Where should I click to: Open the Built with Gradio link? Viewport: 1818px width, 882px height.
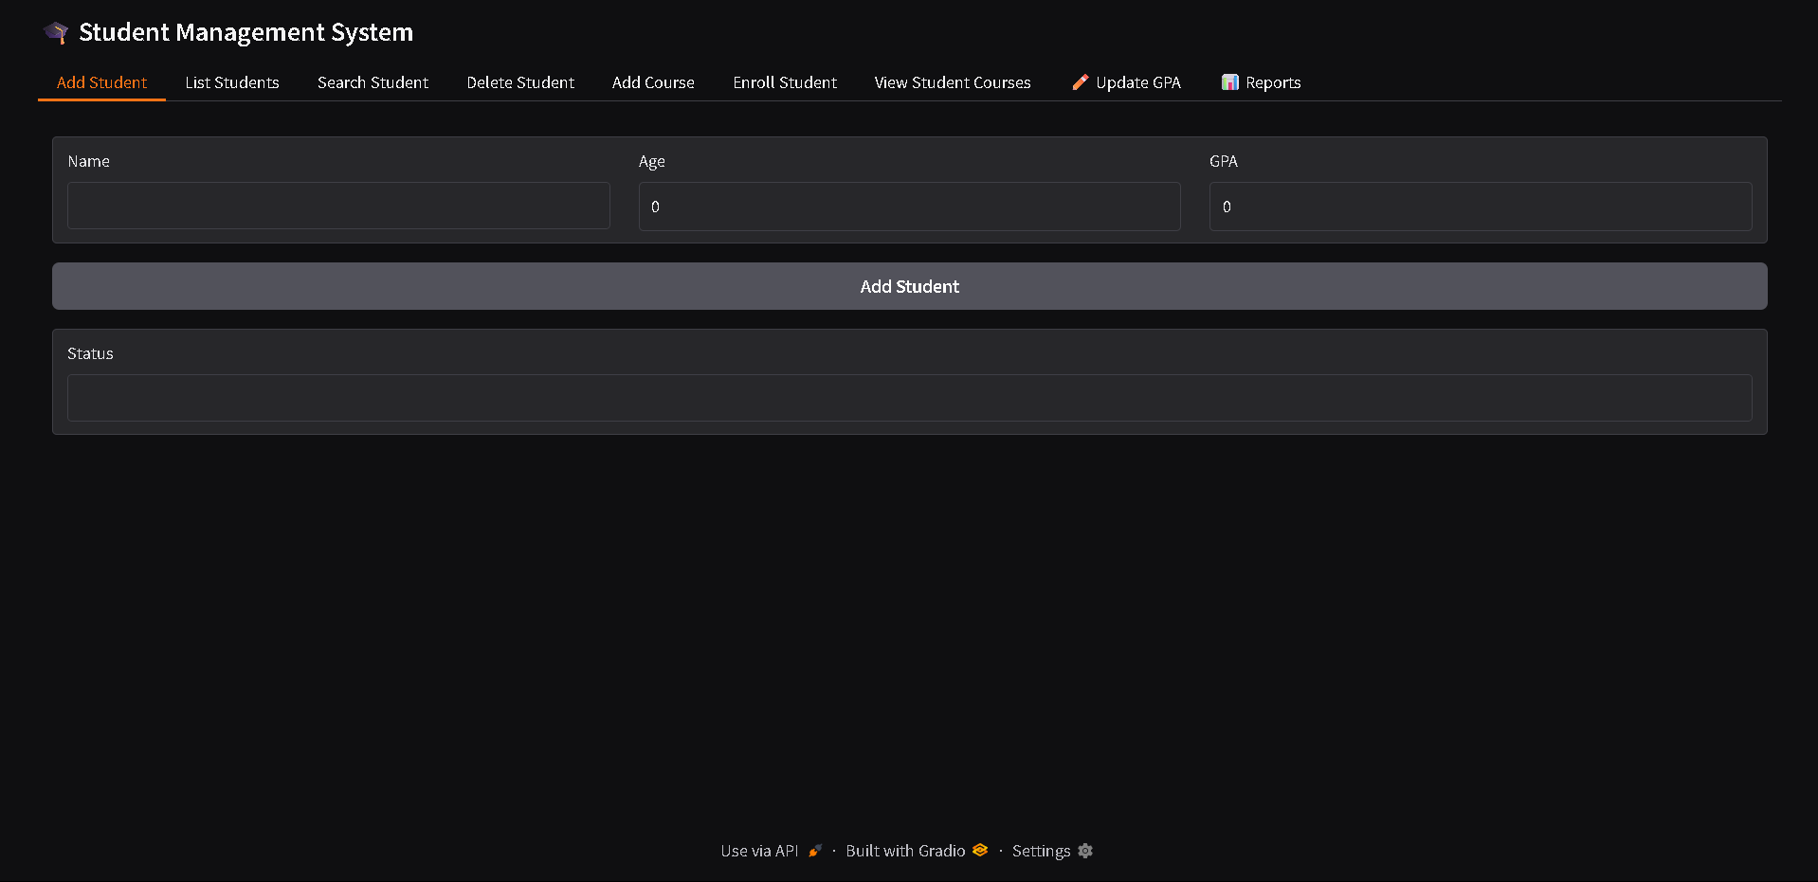917,851
